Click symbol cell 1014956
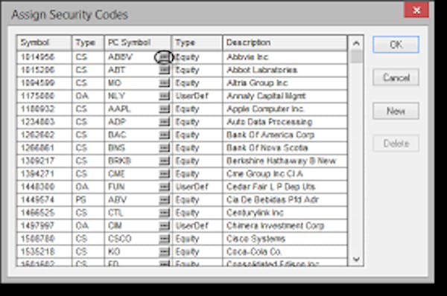Screen dimensions: 447x296 44,57
